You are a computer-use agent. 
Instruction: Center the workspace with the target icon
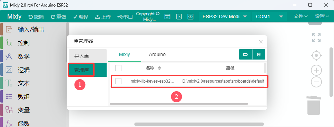click(x=316, y=56)
